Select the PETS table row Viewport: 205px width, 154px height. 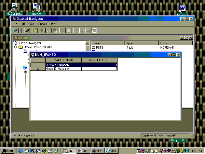(142, 48)
